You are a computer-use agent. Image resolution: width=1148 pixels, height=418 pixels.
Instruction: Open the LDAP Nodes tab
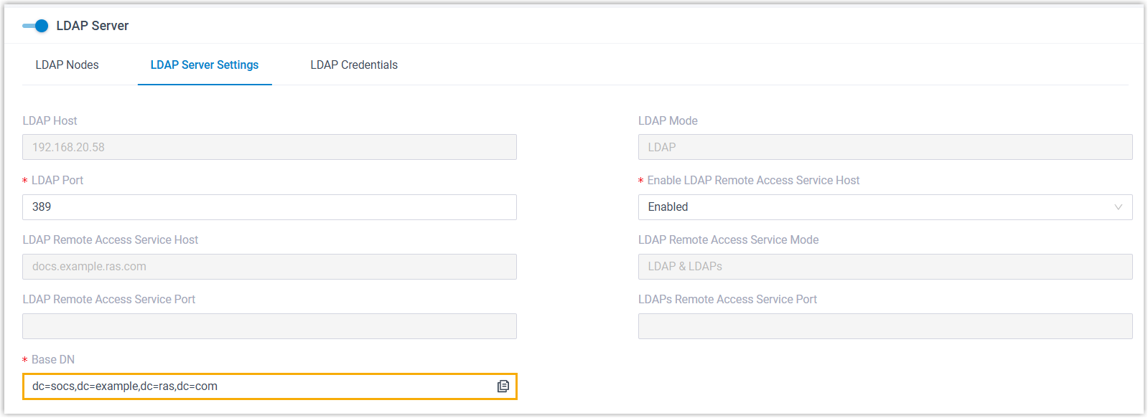[67, 65]
